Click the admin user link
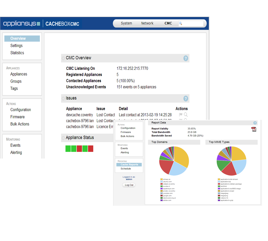Screen dimensions: 268x241 click(129, 179)
